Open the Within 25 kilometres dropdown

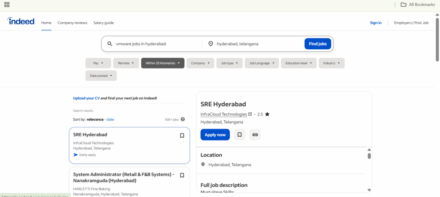pyautogui.click(x=162, y=63)
